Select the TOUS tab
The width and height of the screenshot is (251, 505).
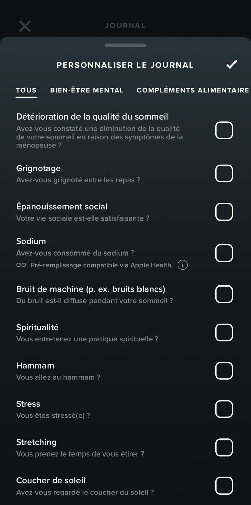26,90
